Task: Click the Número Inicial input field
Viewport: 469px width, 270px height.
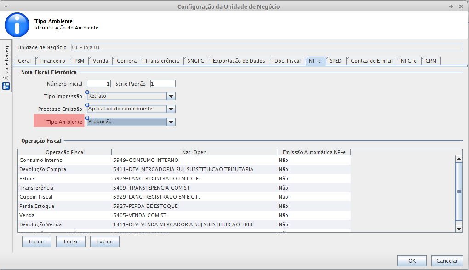Action: point(99,84)
